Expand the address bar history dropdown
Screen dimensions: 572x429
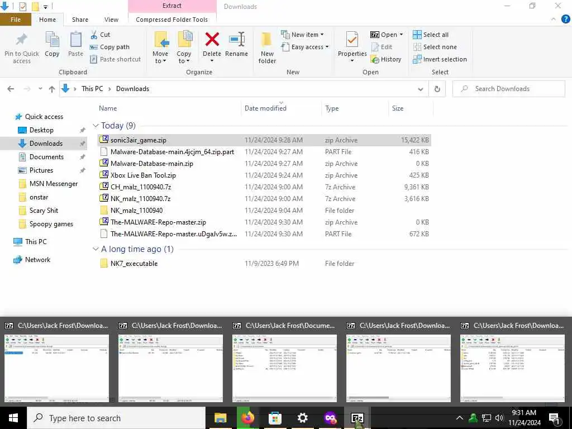point(420,89)
